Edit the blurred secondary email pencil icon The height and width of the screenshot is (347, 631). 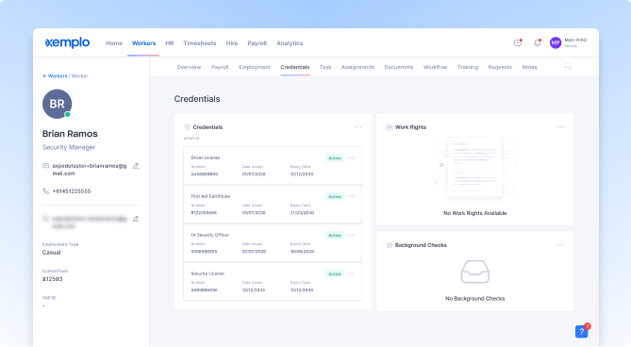[x=136, y=219]
